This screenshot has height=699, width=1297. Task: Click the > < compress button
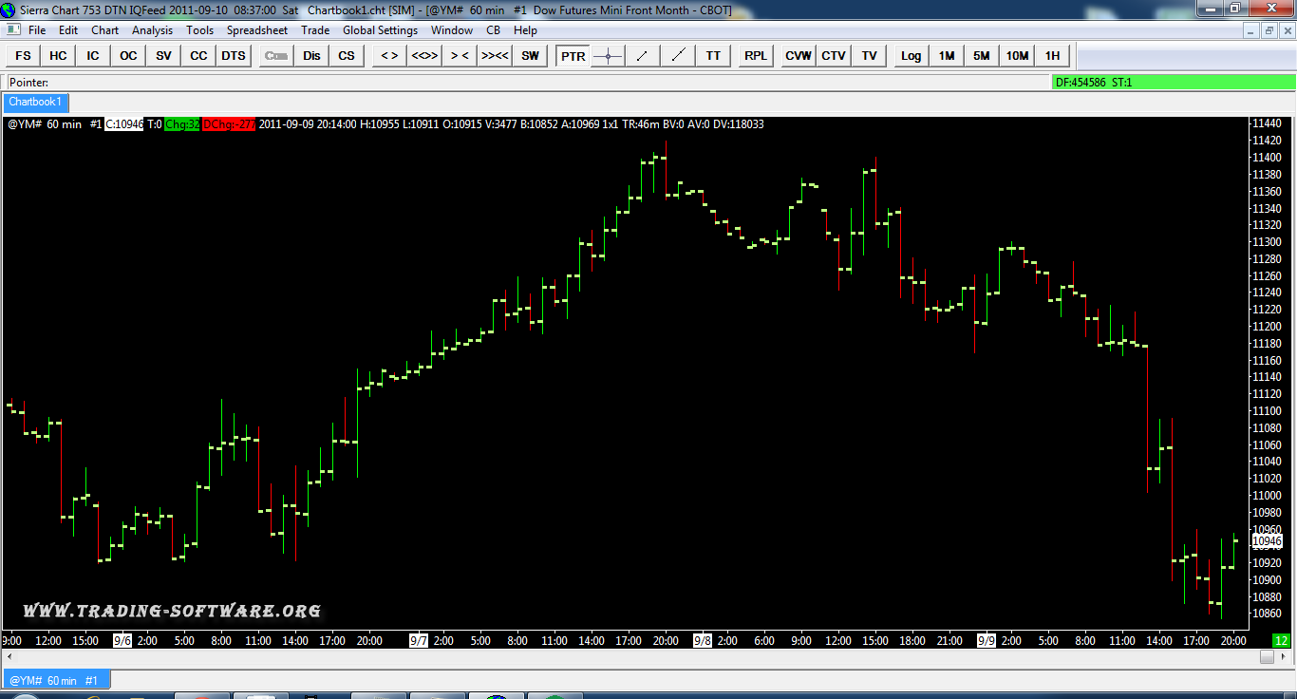coord(460,56)
